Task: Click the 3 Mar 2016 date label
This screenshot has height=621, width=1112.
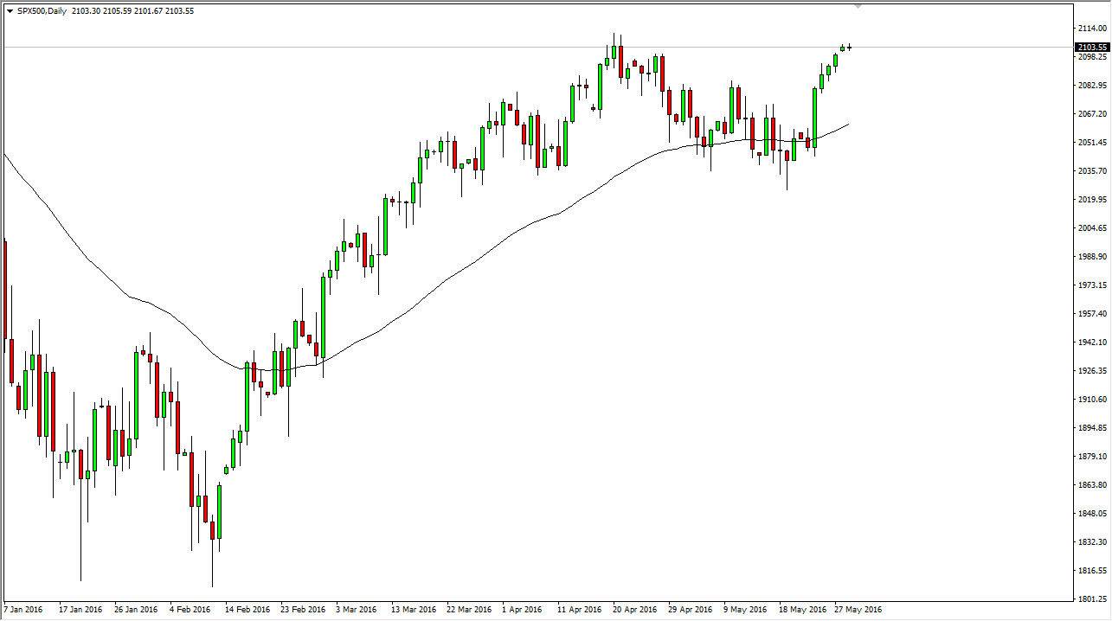Action: click(x=357, y=610)
